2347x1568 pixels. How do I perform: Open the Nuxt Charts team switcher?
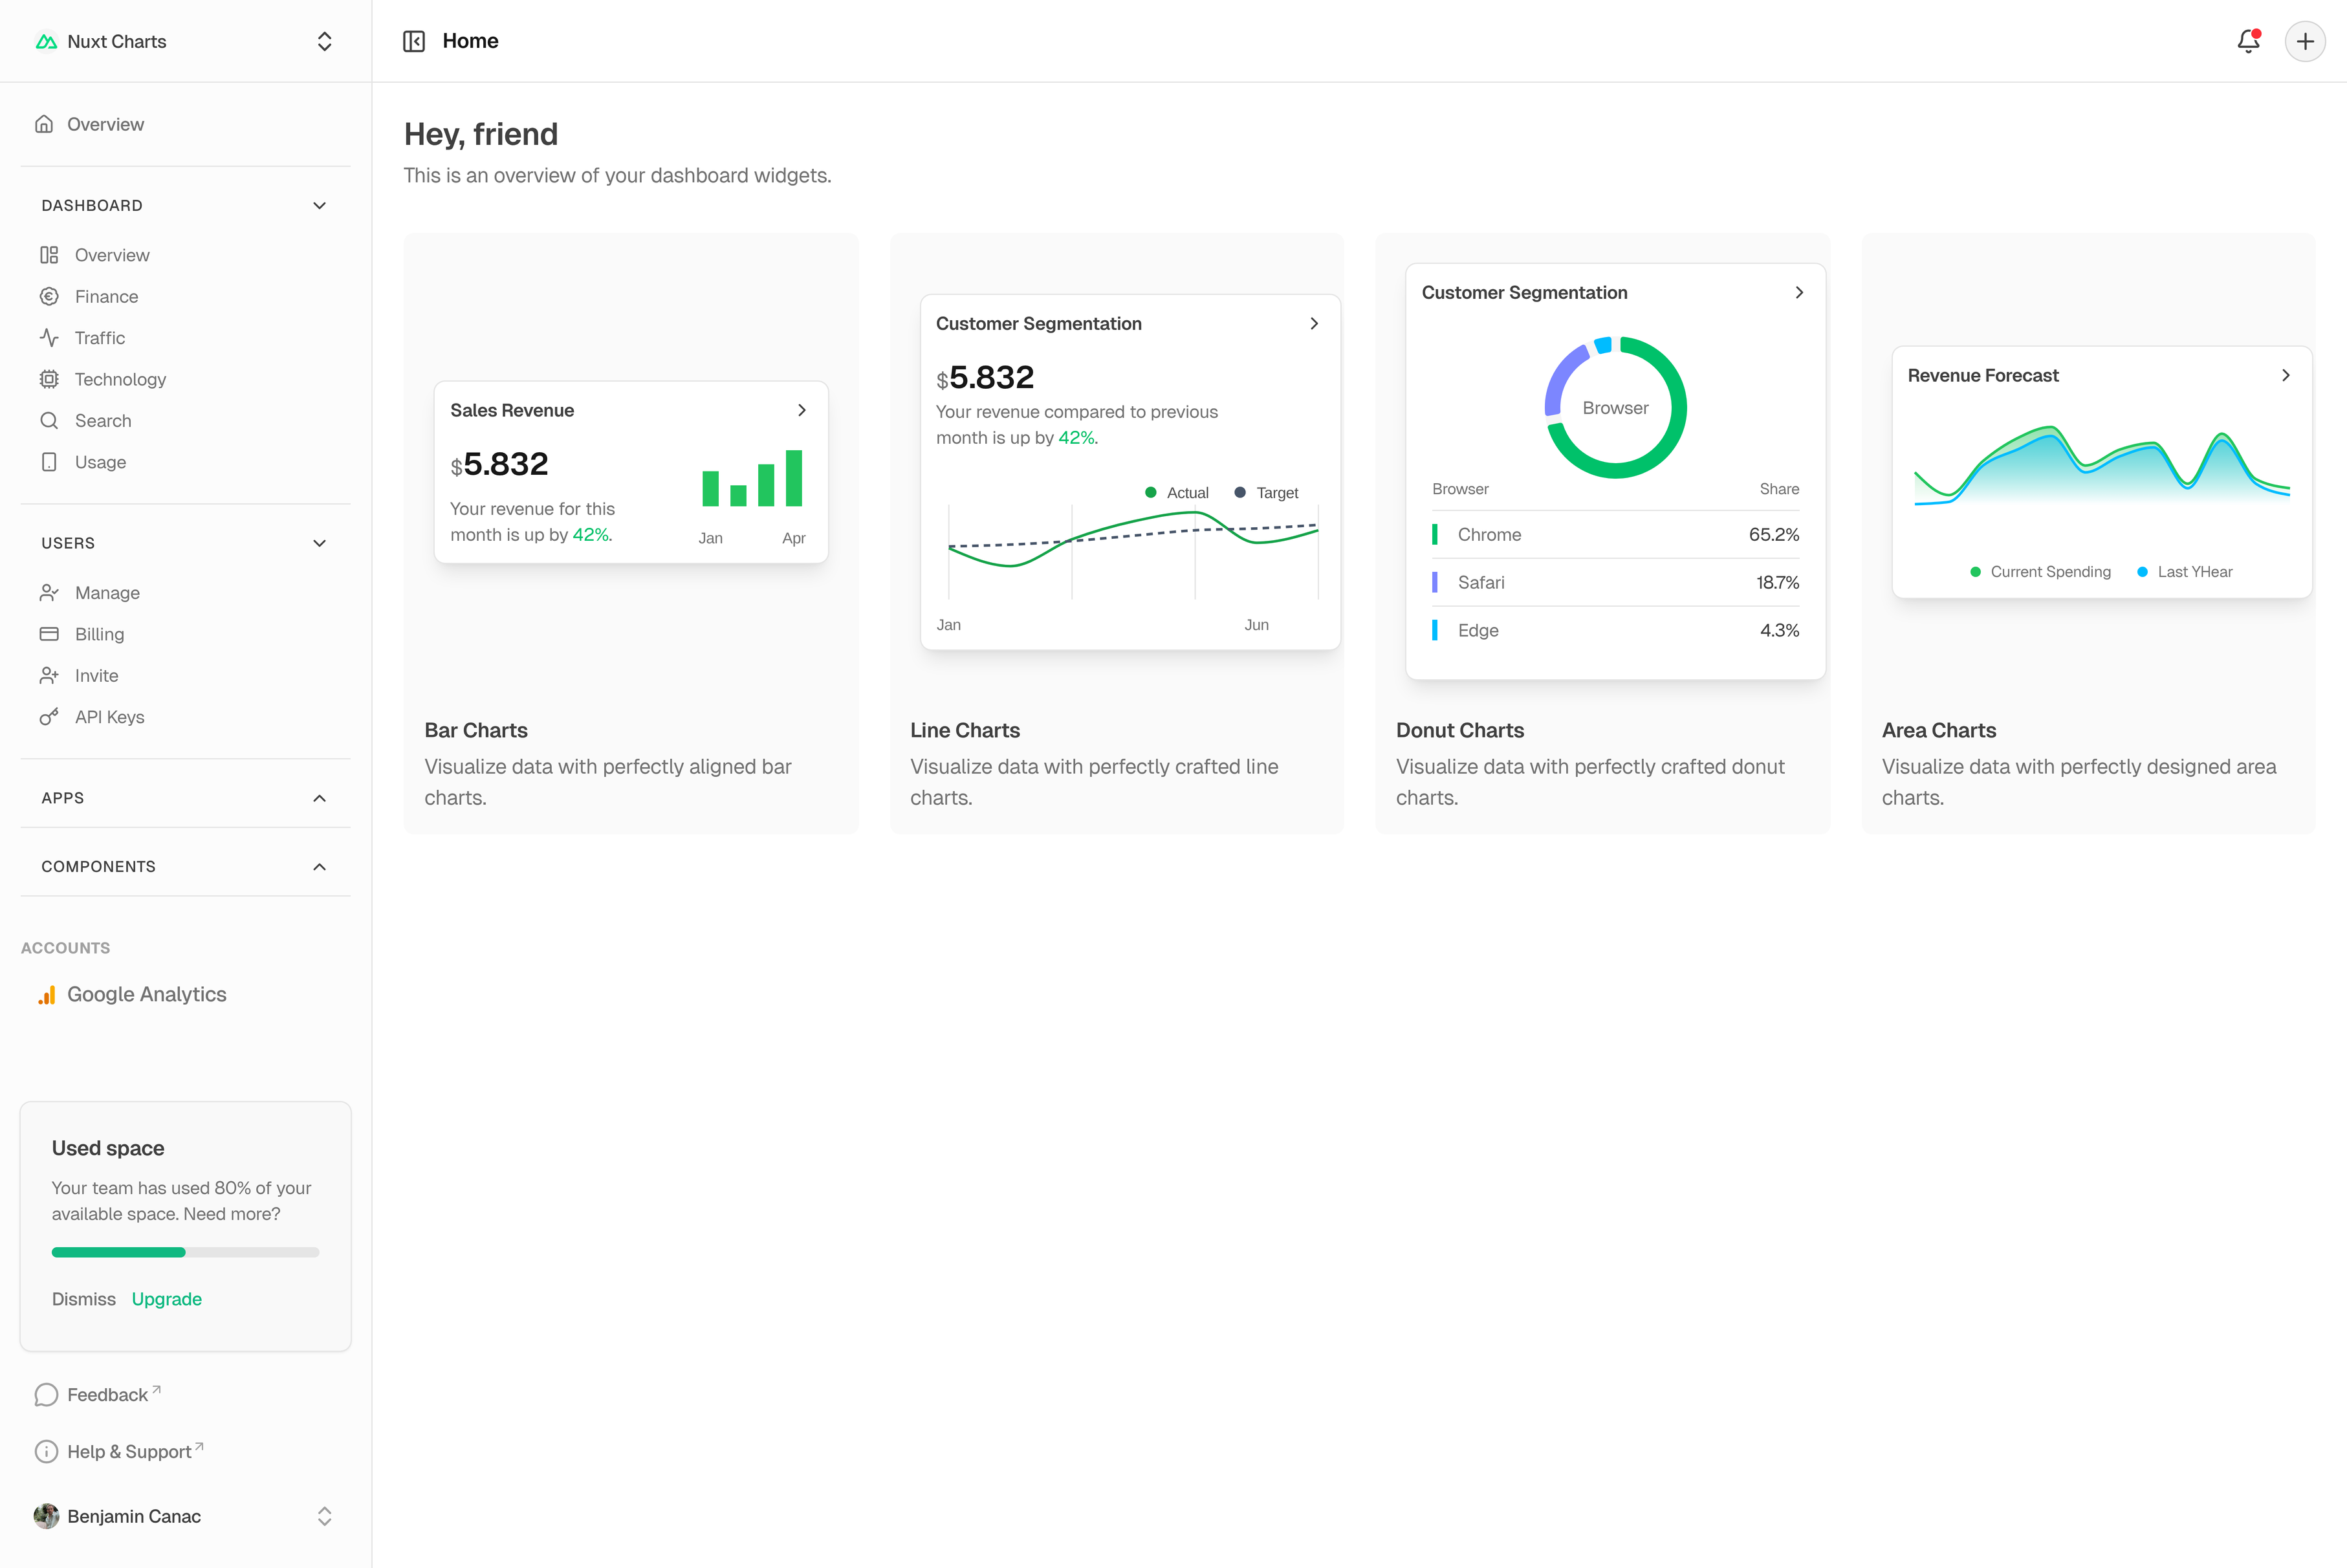click(185, 41)
